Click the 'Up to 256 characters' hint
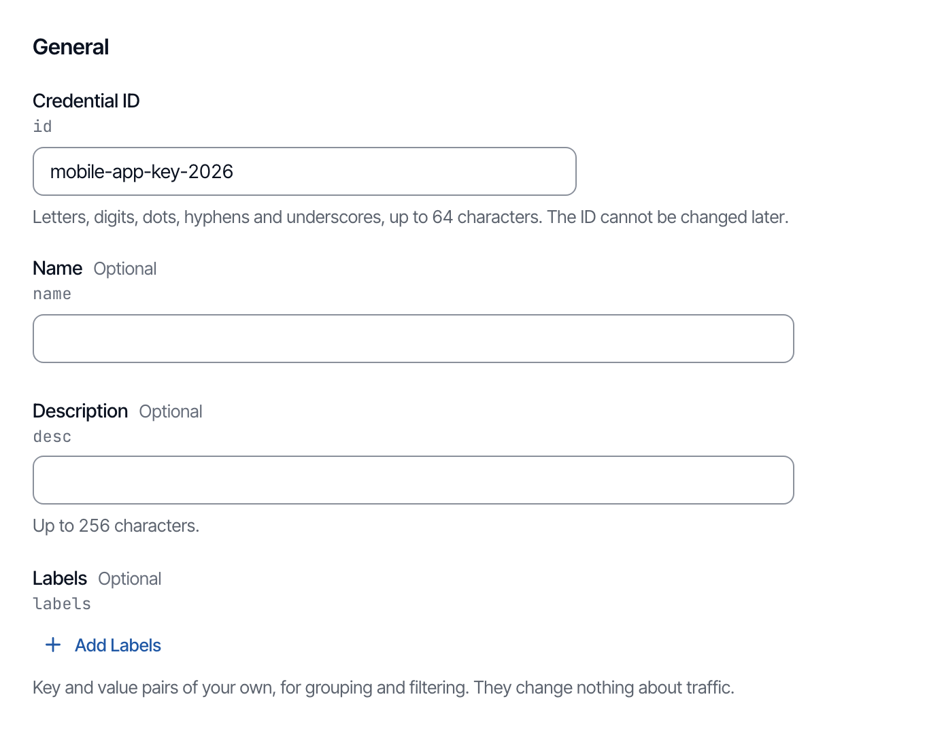Viewport: 944px width, 733px height. pyautogui.click(x=116, y=526)
